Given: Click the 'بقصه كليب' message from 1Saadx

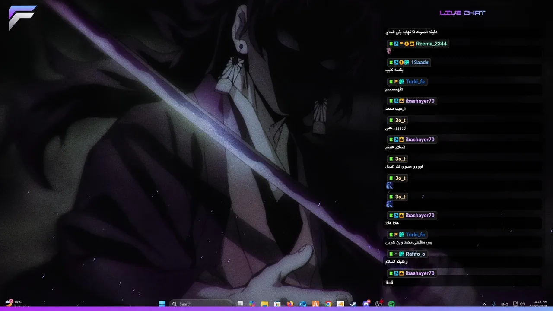Looking at the screenshot, I should point(394,70).
